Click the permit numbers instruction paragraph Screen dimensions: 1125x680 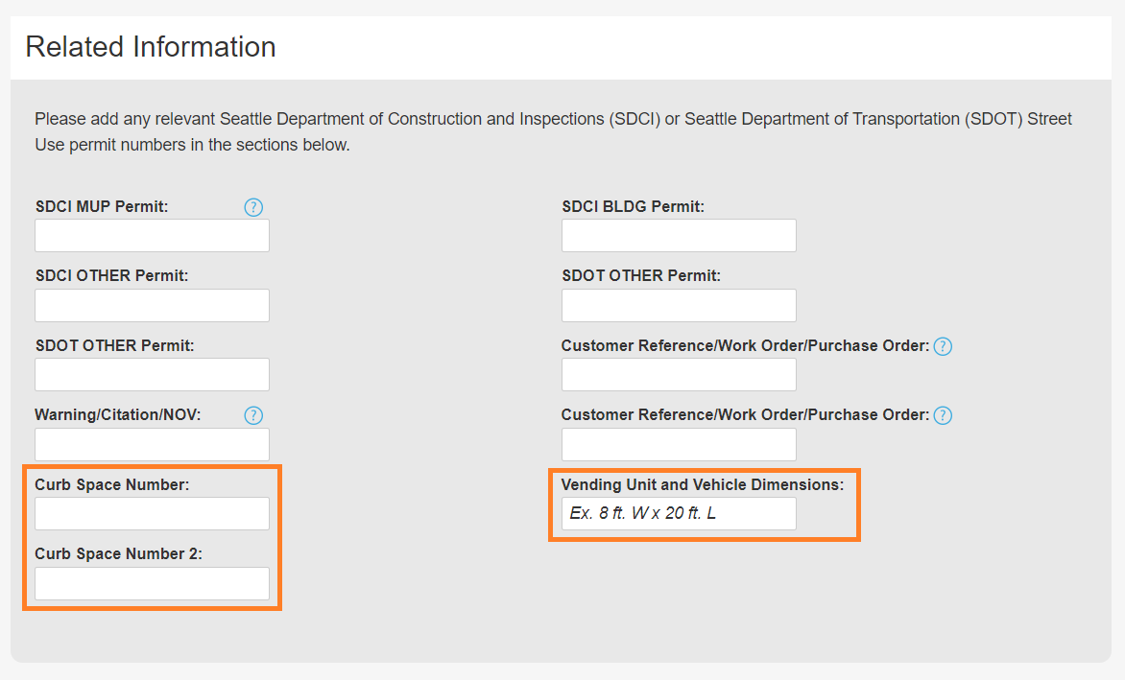pos(553,132)
